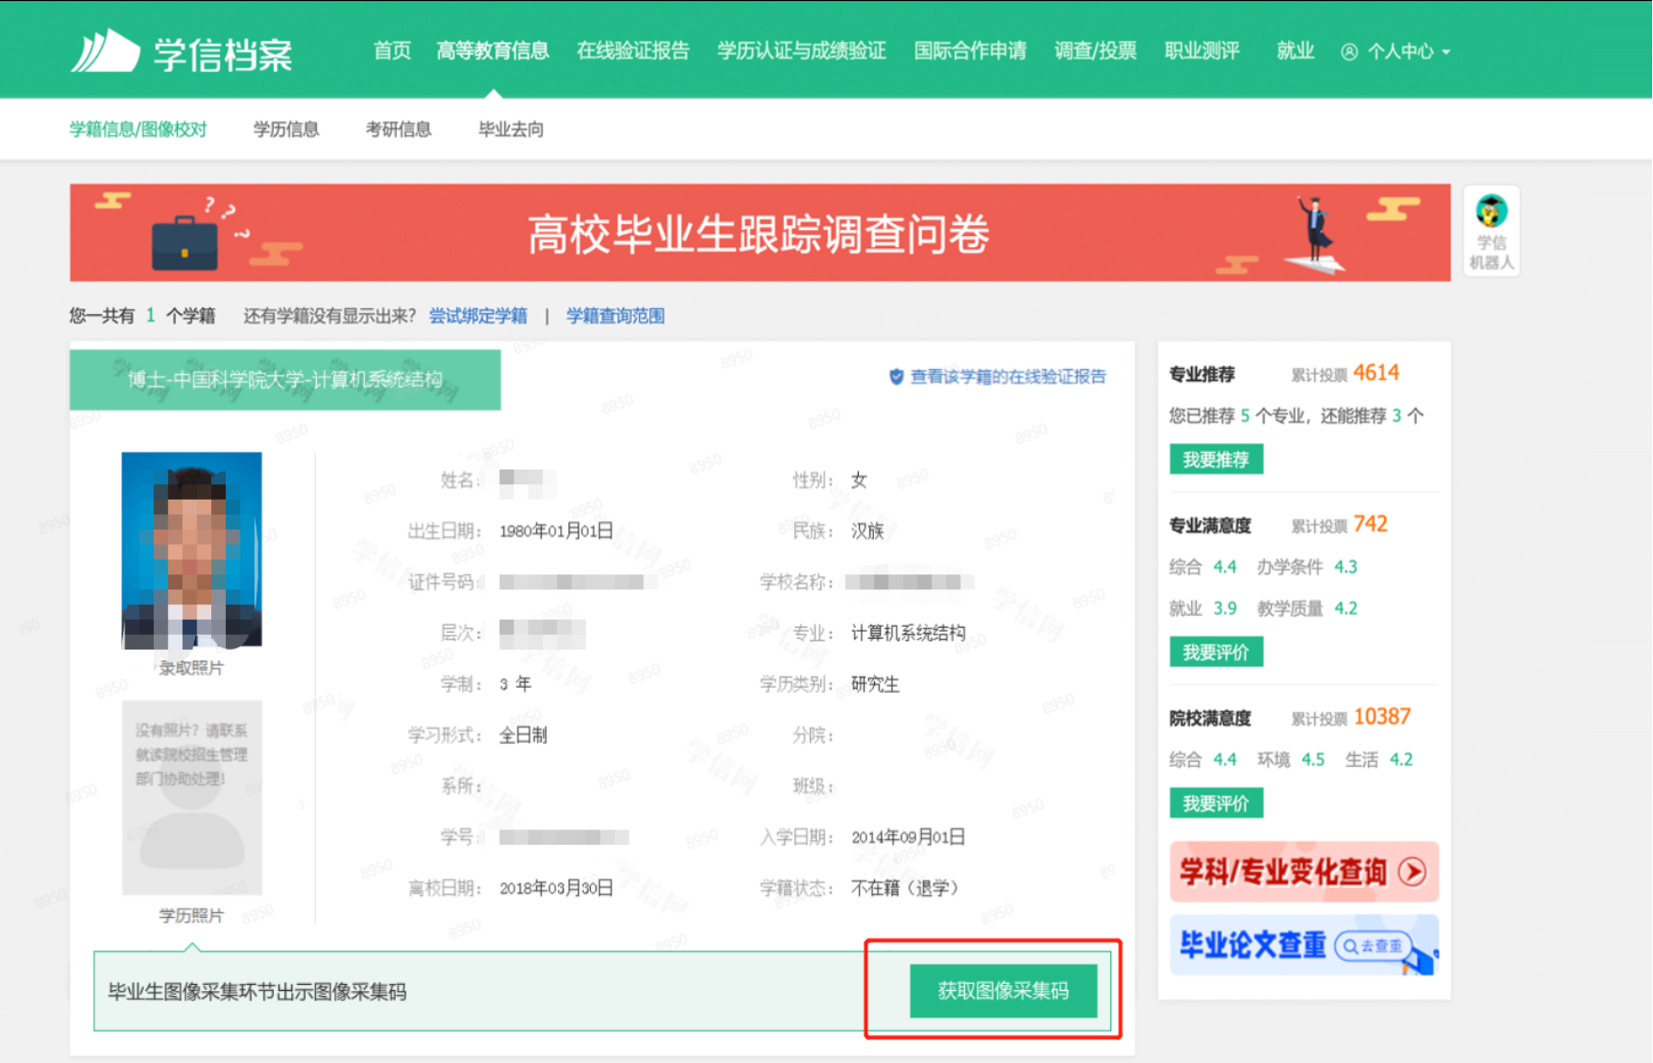The height and width of the screenshot is (1063, 1653).
Task: Click the 去查重 search pill icon
Action: pos(1372,946)
